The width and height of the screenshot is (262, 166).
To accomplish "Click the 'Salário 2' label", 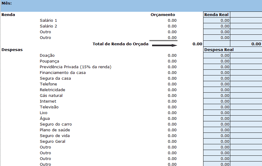I will pos(48,26).
